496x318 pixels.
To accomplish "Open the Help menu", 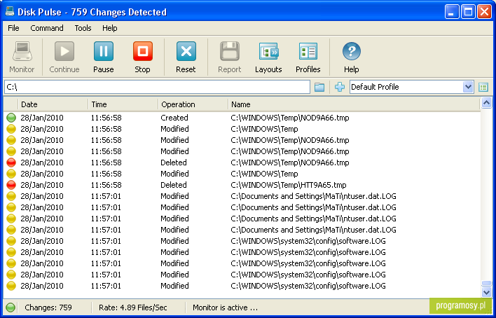I will (x=110, y=28).
